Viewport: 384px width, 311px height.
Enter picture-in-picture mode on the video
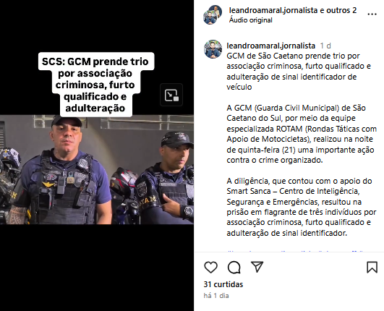pyautogui.click(x=171, y=95)
